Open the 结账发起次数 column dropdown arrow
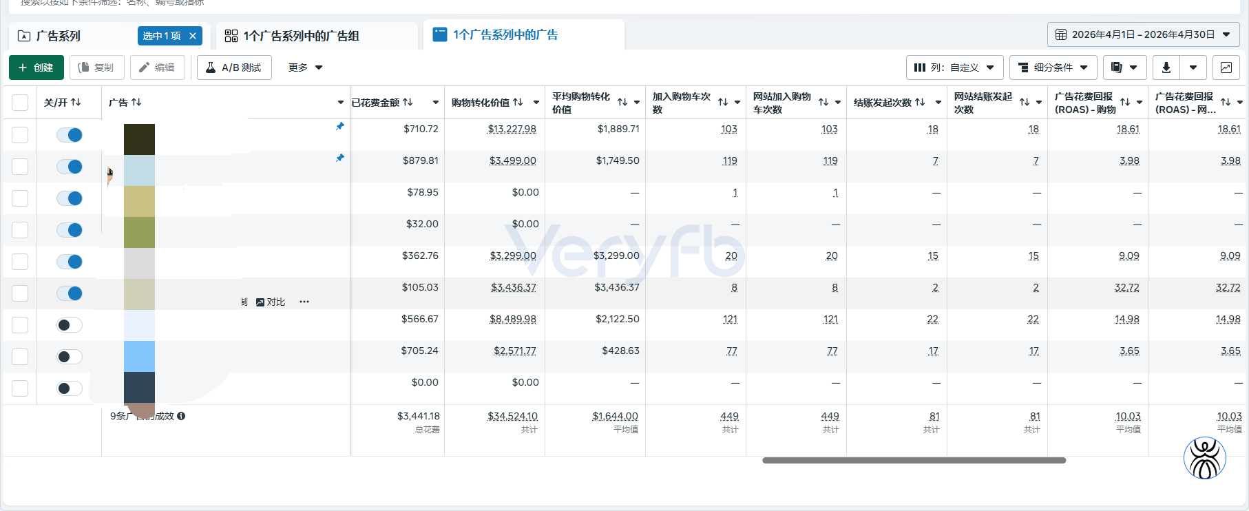 [938, 103]
